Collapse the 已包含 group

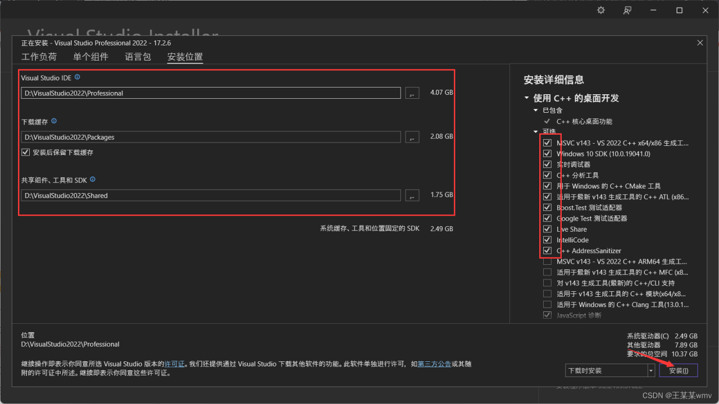536,111
